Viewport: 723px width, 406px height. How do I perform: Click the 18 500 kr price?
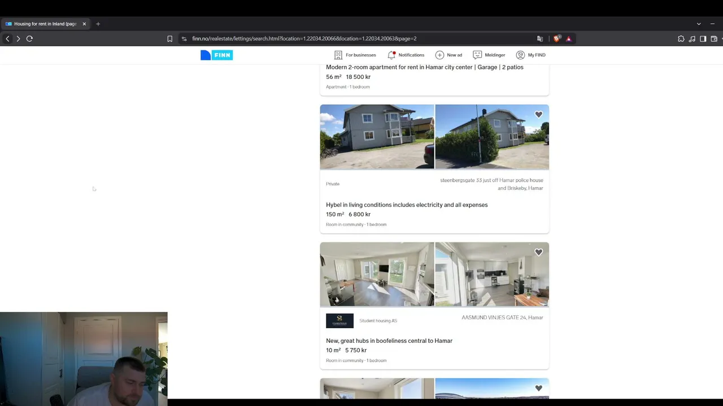pos(358,77)
